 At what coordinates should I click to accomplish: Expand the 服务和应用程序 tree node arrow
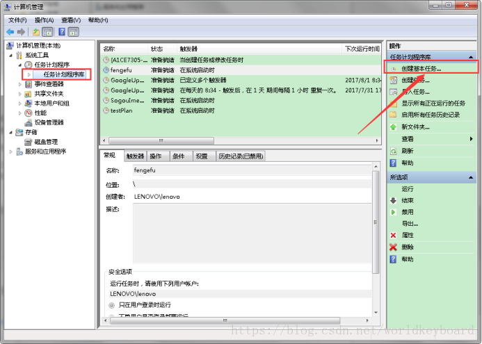(10, 151)
